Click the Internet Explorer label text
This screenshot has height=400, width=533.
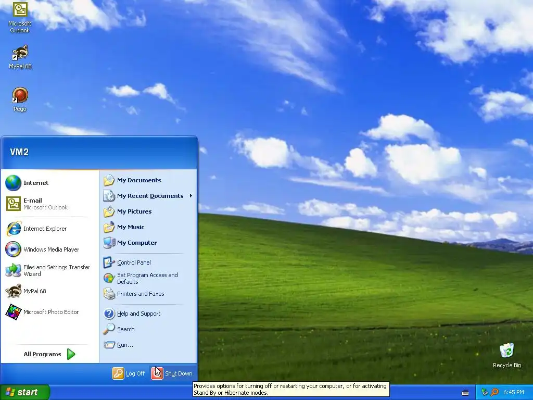pos(45,229)
